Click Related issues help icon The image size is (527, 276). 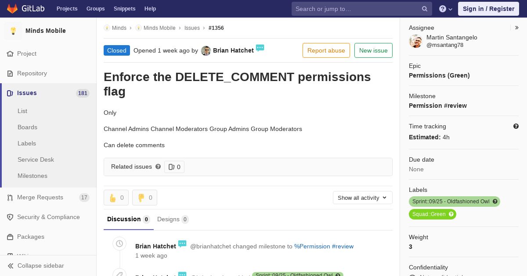[x=158, y=166]
